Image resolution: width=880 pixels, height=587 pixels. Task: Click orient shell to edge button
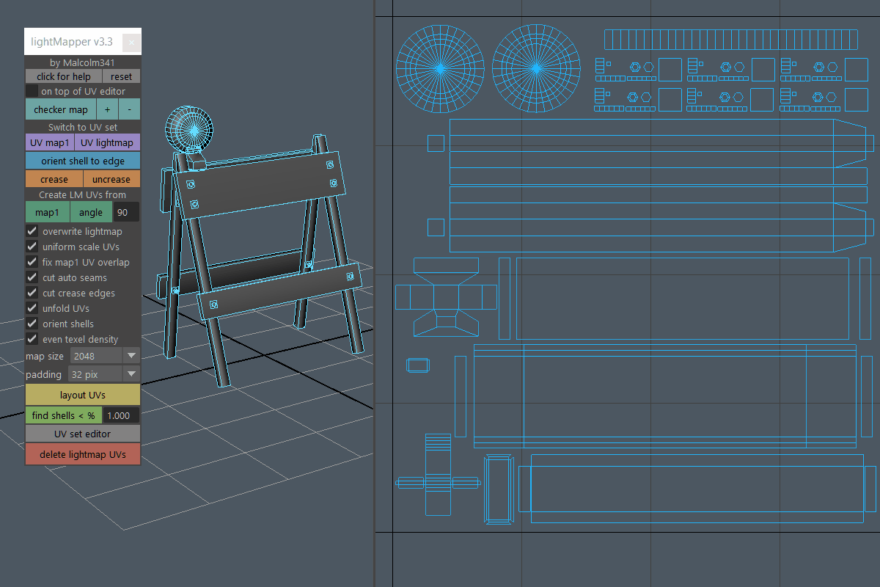pos(83,161)
